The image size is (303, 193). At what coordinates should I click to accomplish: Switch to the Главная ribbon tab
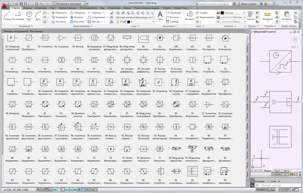click(x=16, y=8)
